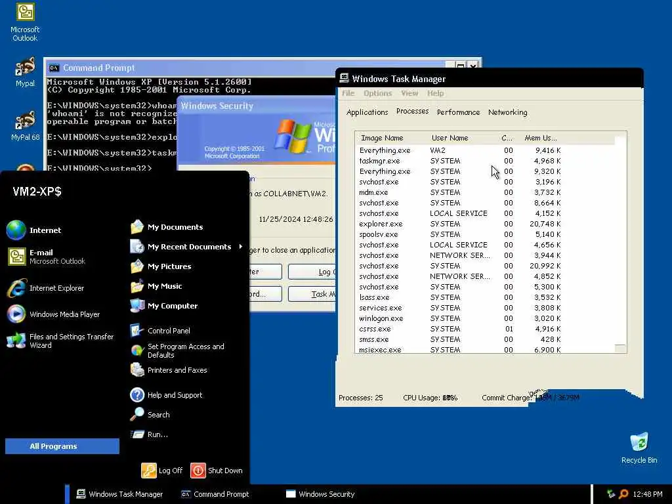Click Log Off button in Windows Security

coord(312,272)
